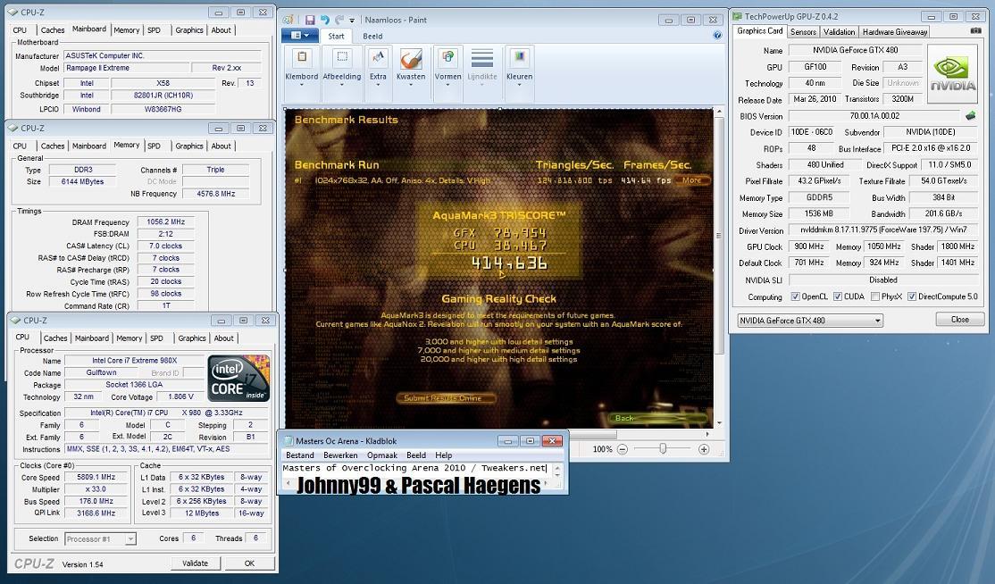Click the Save icon in Paint title bar
This screenshot has height=584, width=995.
[310, 21]
